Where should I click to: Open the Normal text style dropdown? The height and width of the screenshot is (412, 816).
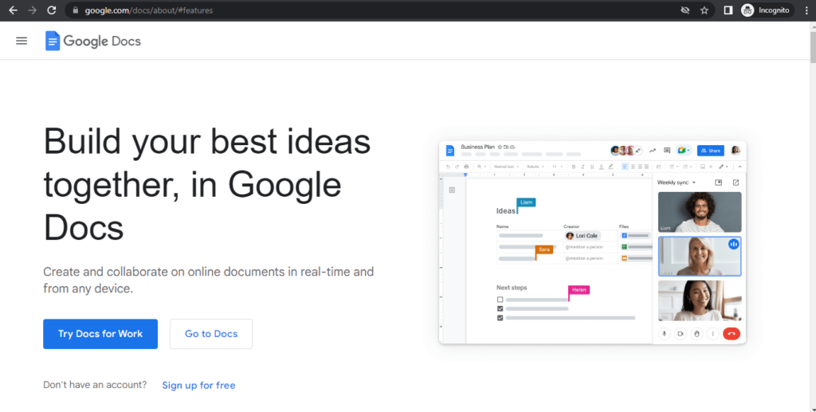click(x=506, y=167)
